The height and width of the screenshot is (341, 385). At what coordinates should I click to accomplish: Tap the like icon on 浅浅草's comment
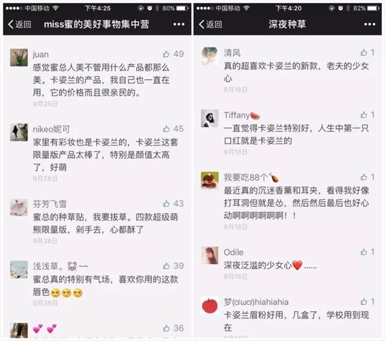click(x=166, y=266)
